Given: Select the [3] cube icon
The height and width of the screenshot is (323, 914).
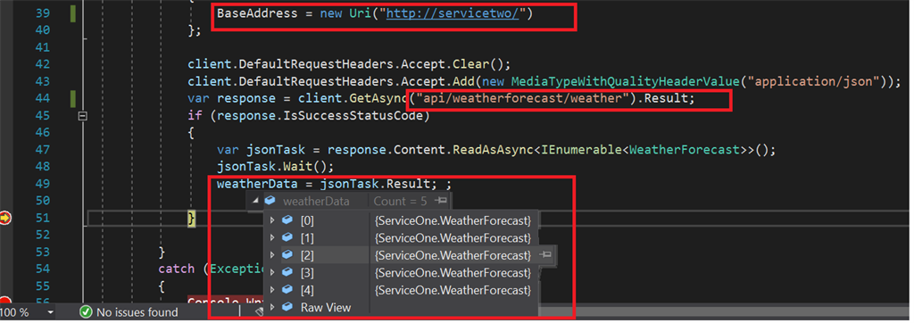Looking at the screenshot, I should coord(287,272).
